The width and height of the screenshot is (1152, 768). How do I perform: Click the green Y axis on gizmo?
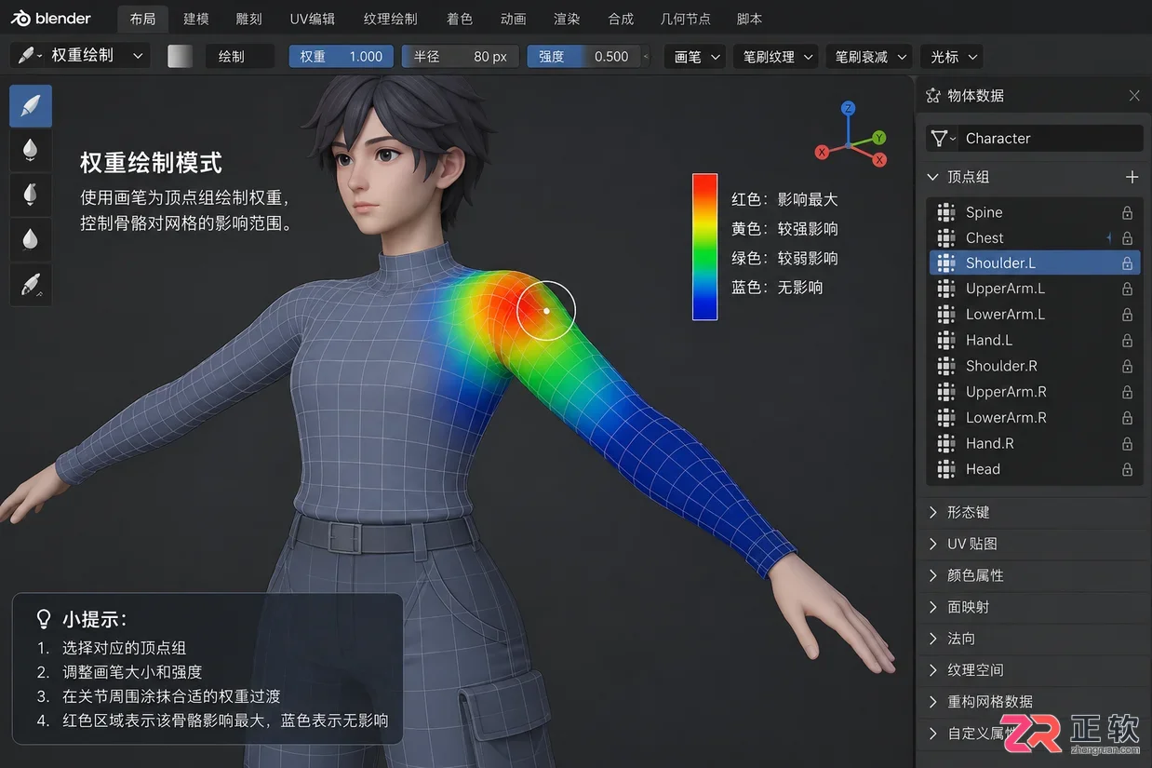pos(879,138)
